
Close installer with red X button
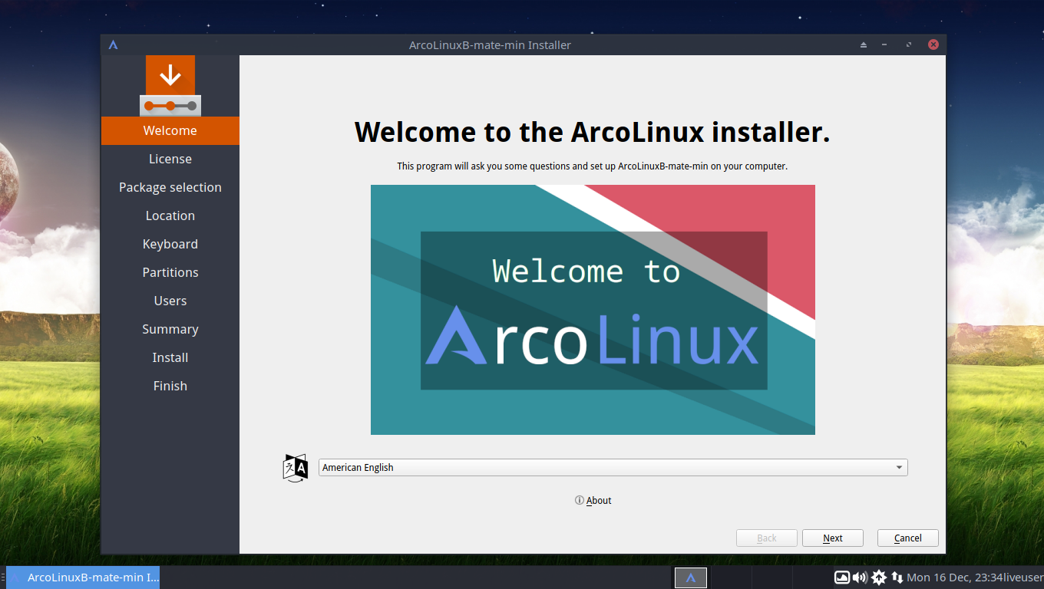pyautogui.click(x=933, y=44)
